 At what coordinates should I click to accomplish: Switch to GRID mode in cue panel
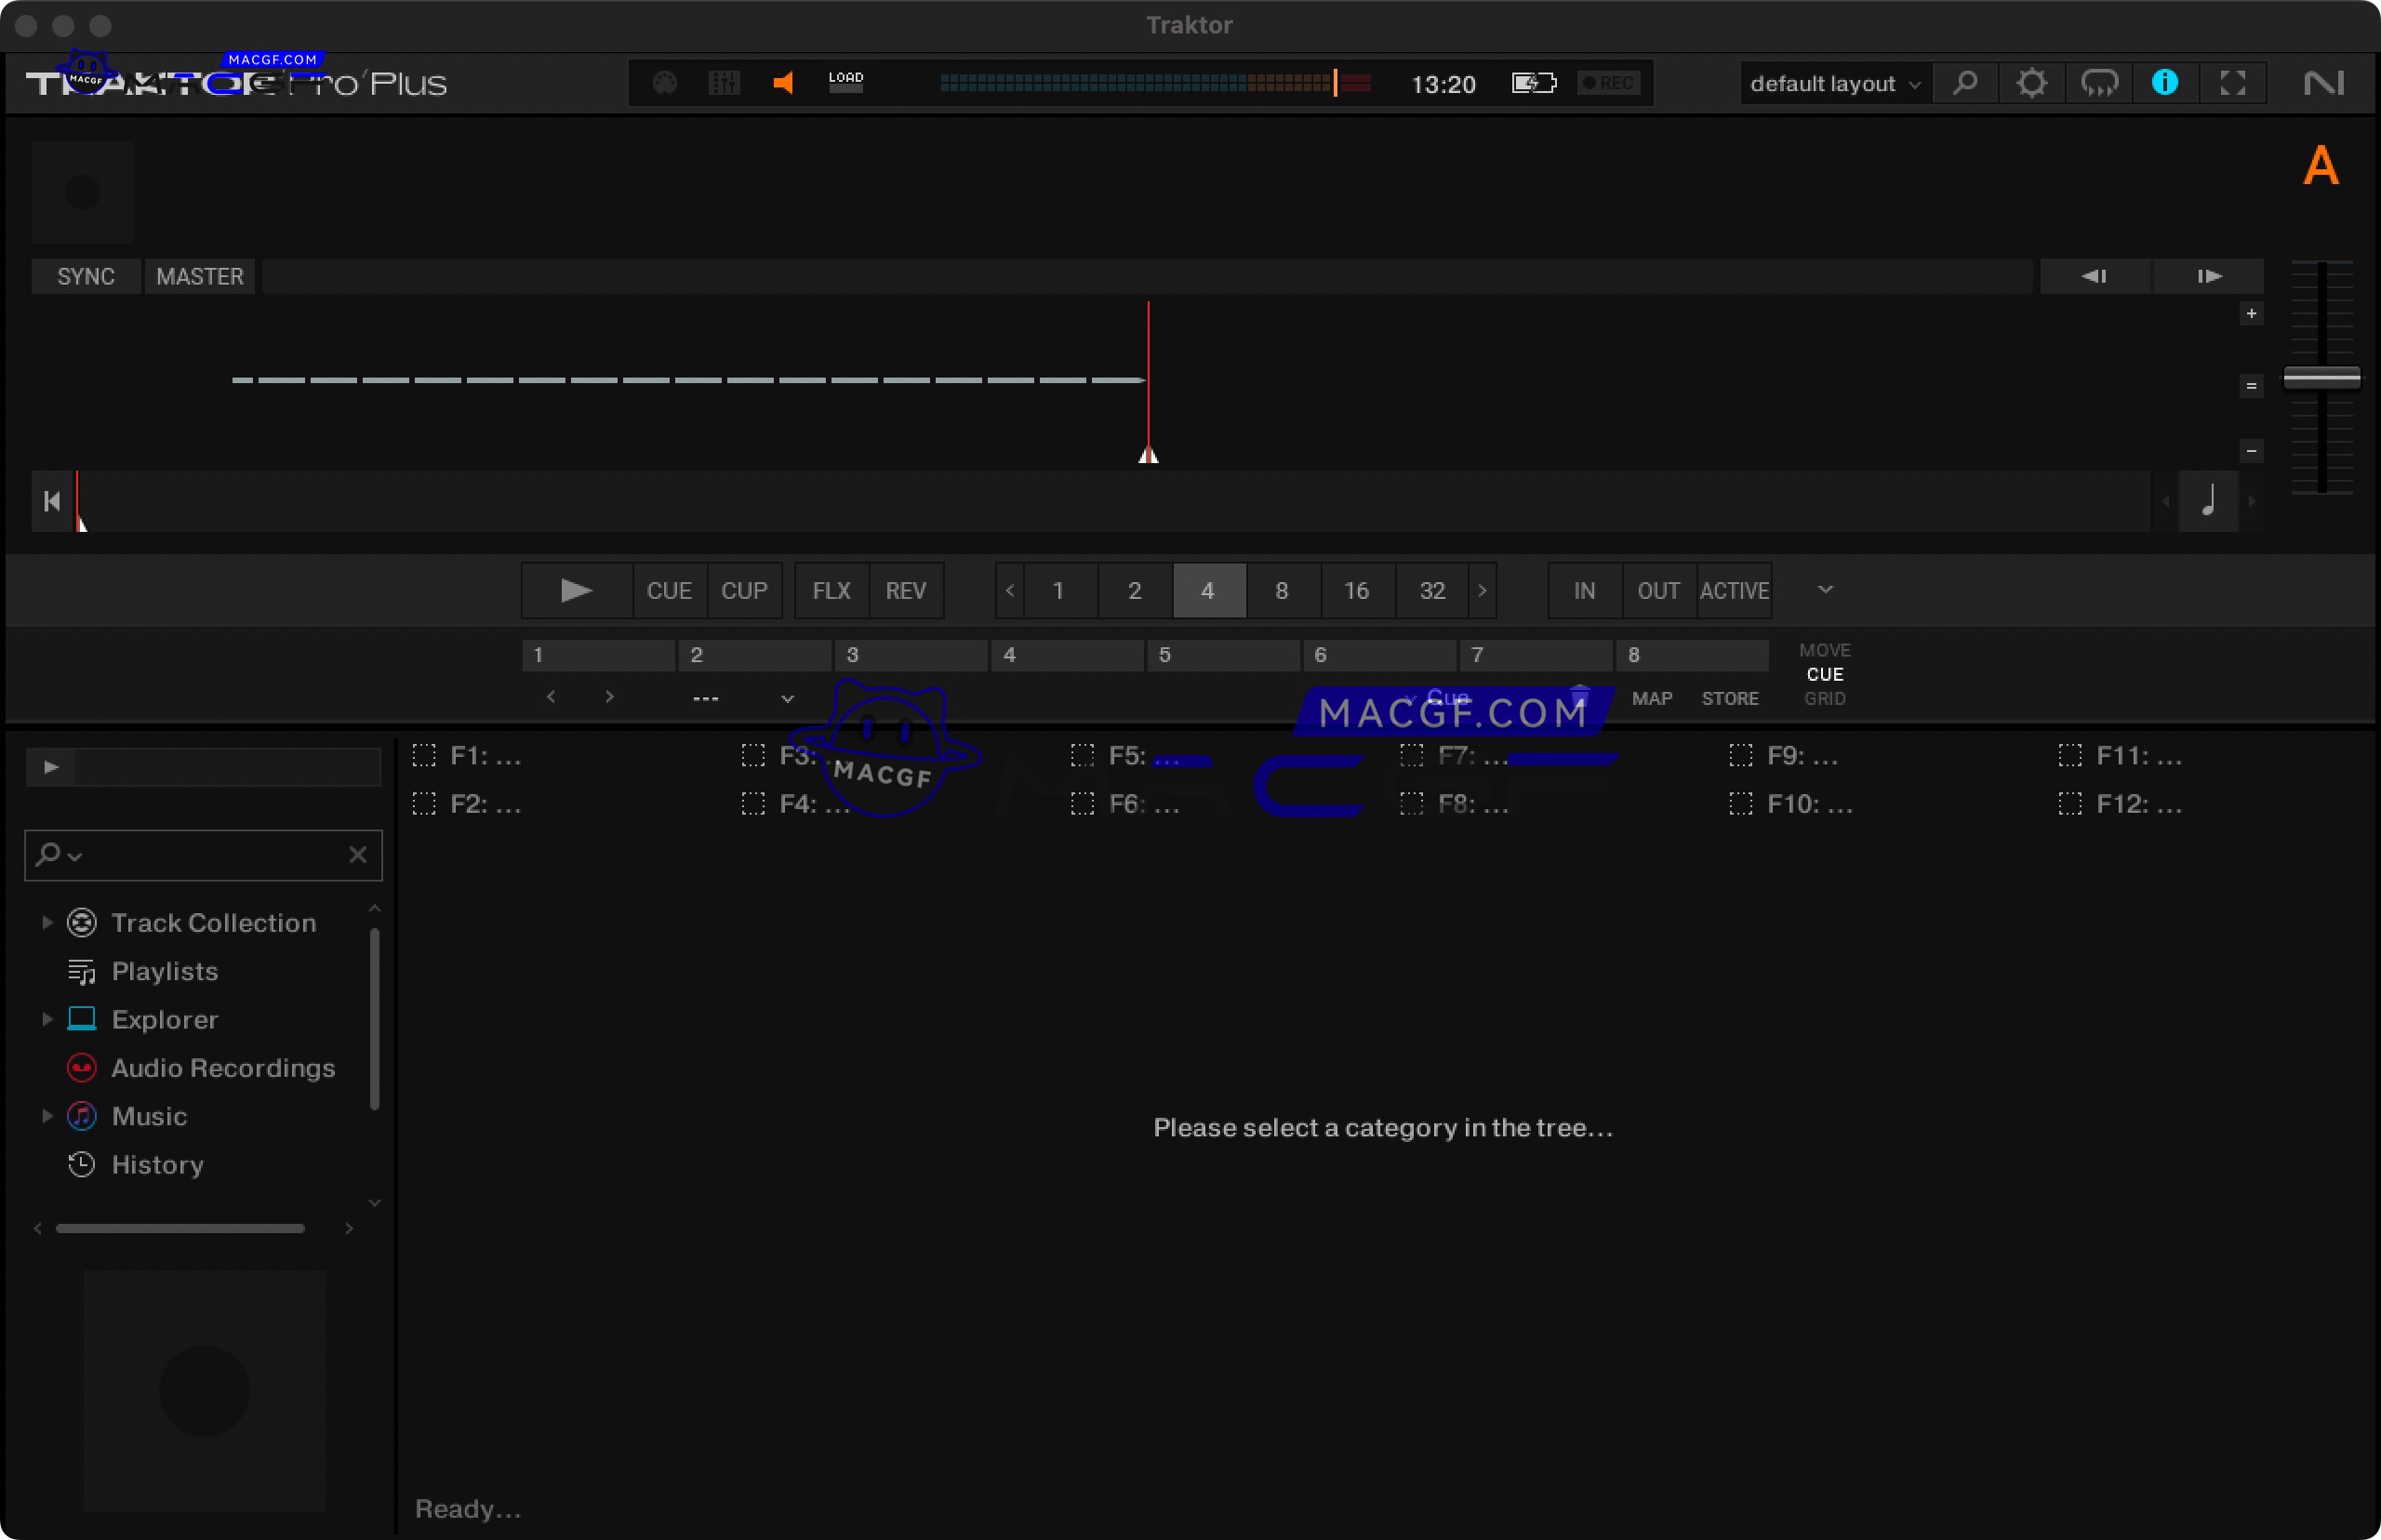tap(1824, 698)
